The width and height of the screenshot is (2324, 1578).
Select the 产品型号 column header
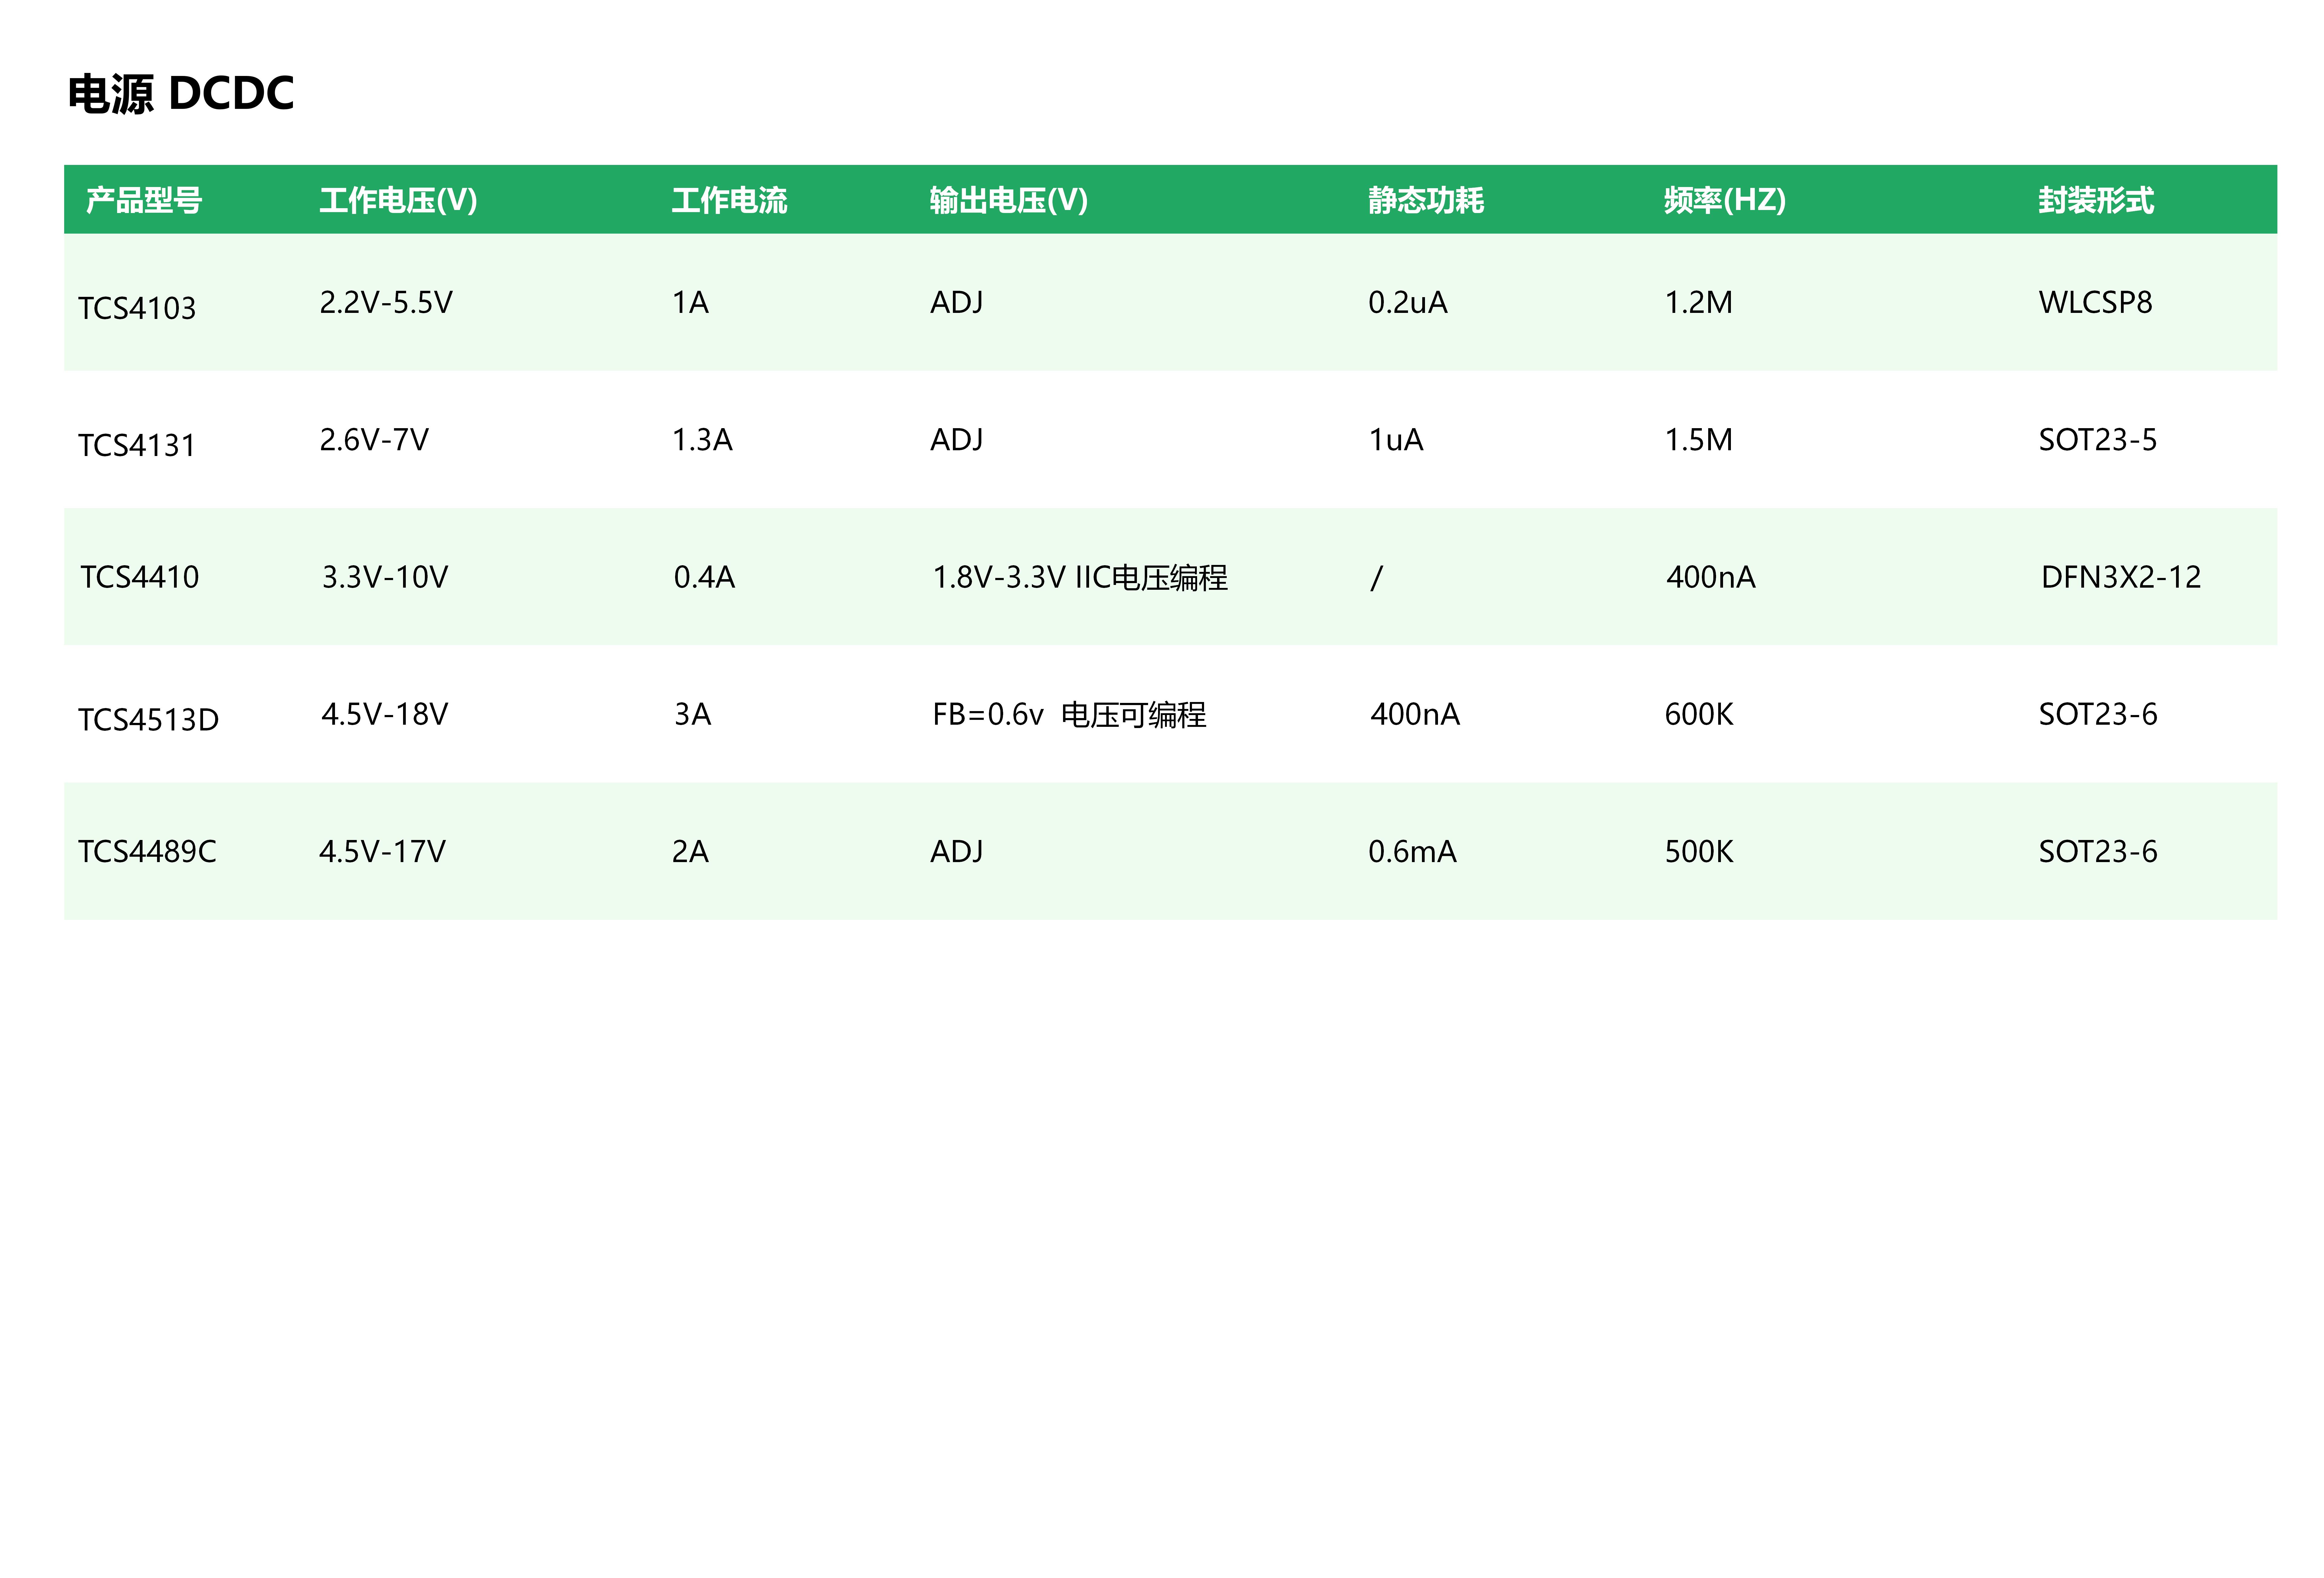pos(144,200)
